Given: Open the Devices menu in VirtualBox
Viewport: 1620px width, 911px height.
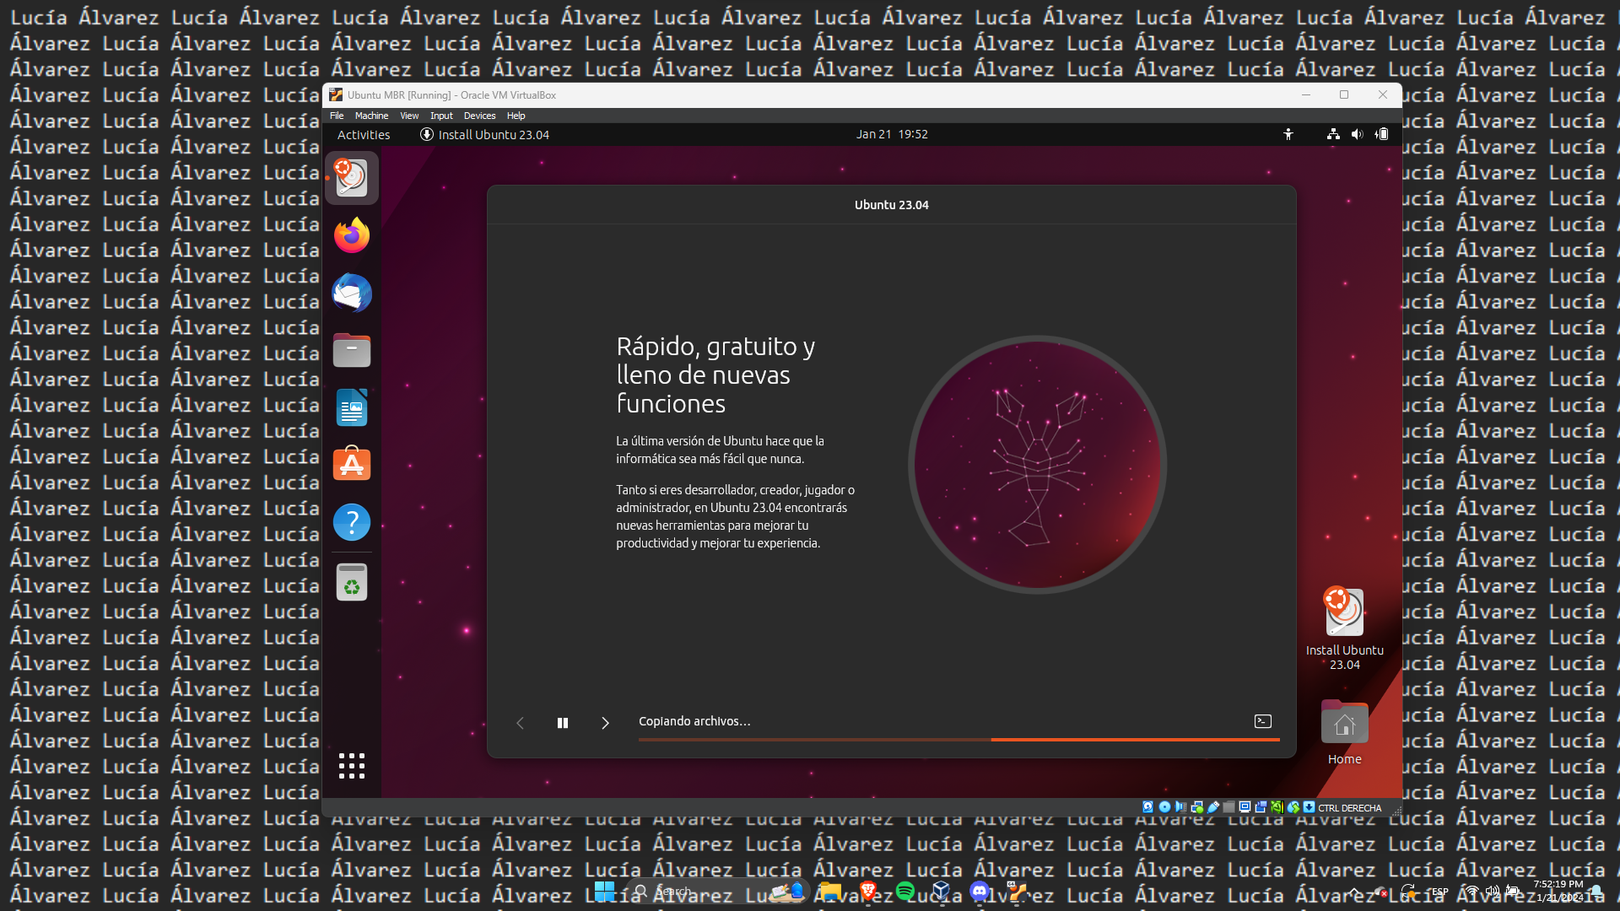Looking at the screenshot, I should point(479,116).
